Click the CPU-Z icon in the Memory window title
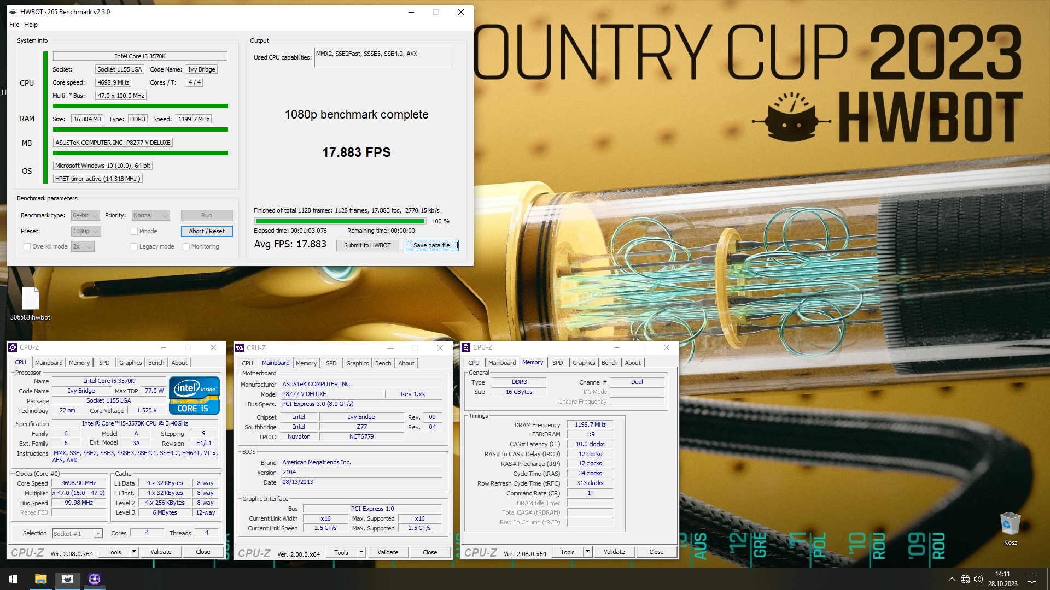This screenshot has height=590, width=1050. (x=466, y=347)
